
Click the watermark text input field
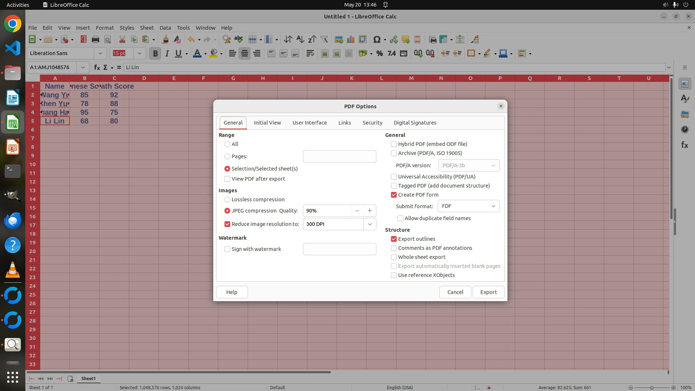339,249
